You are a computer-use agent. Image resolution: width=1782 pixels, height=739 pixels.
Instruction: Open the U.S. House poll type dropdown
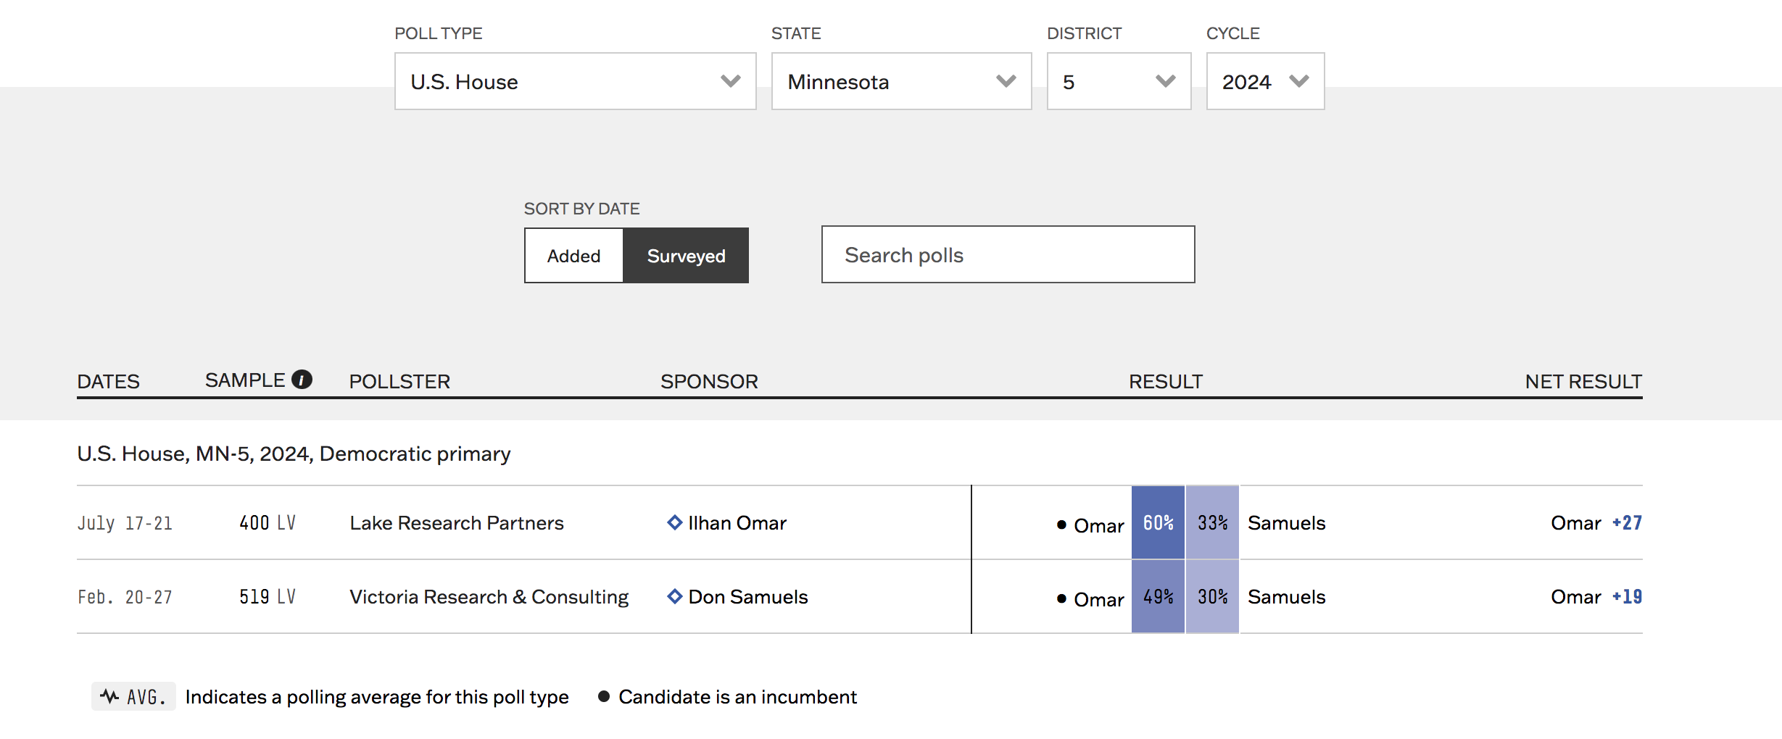click(x=575, y=81)
